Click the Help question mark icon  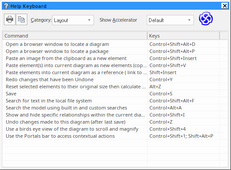pyautogui.click(x=6, y=6)
